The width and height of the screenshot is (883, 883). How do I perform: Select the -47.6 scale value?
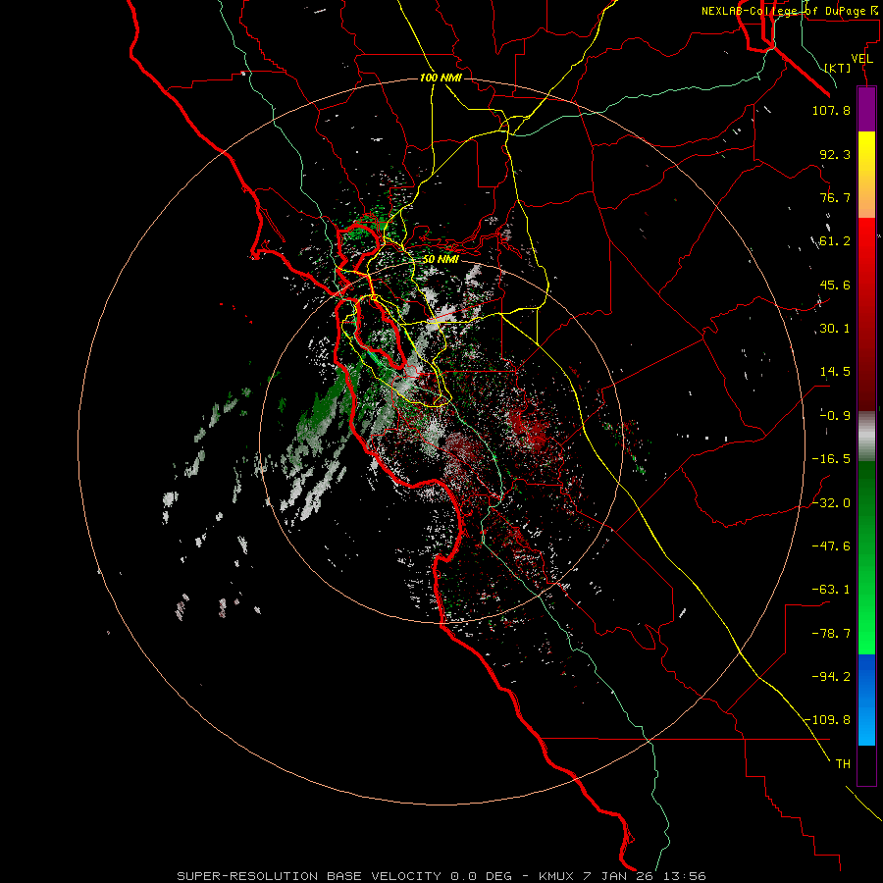(831, 546)
